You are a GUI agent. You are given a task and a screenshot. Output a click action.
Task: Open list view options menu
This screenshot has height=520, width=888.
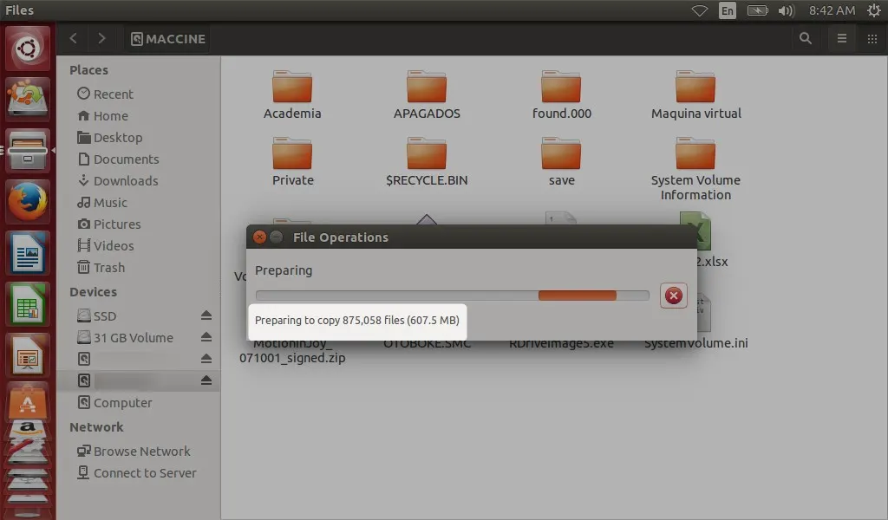[840, 38]
